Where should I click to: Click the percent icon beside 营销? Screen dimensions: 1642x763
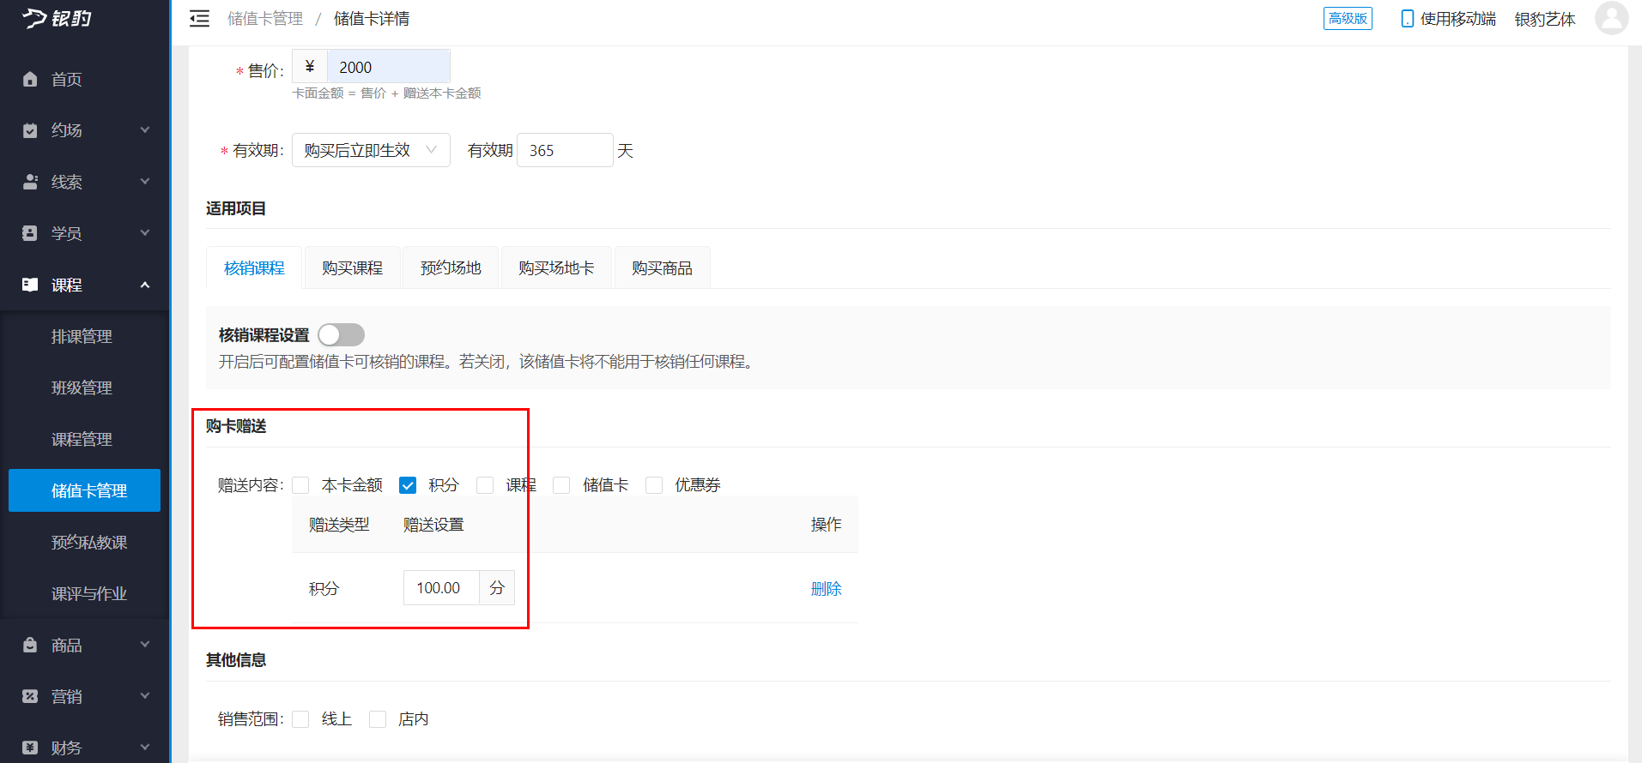(x=30, y=696)
